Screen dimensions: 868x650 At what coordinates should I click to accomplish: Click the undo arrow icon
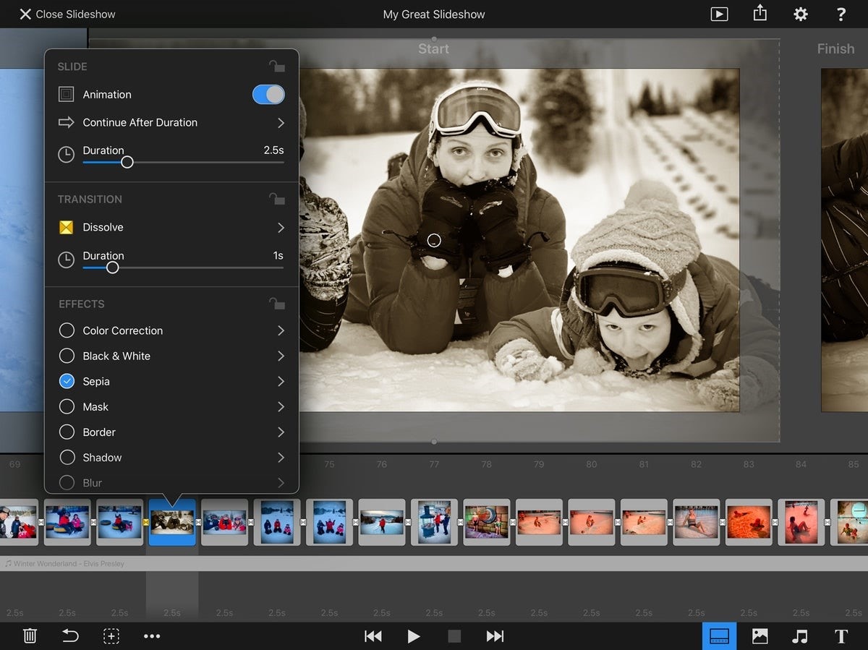point(70,636)
